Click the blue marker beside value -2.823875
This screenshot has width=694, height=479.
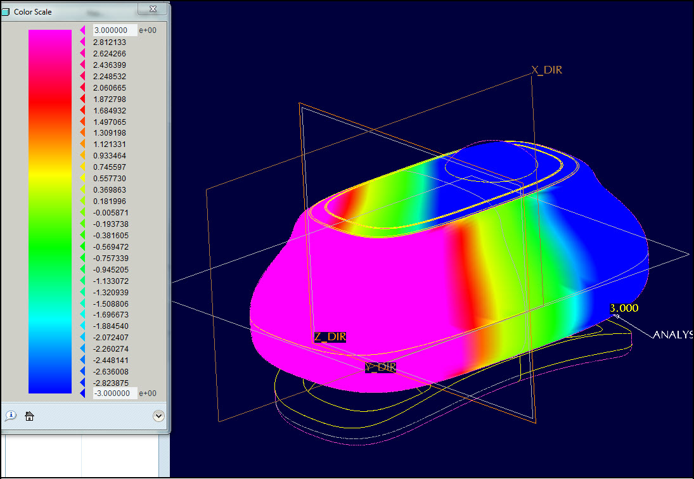point(82,383)
